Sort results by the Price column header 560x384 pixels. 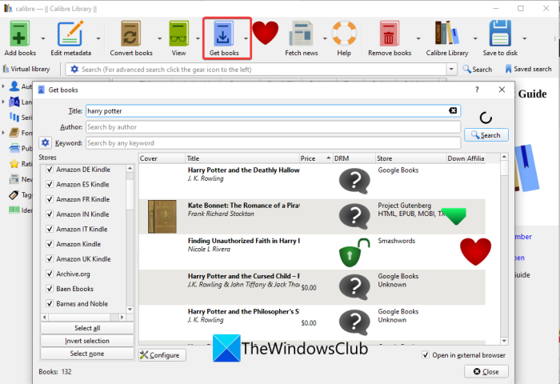316,158
